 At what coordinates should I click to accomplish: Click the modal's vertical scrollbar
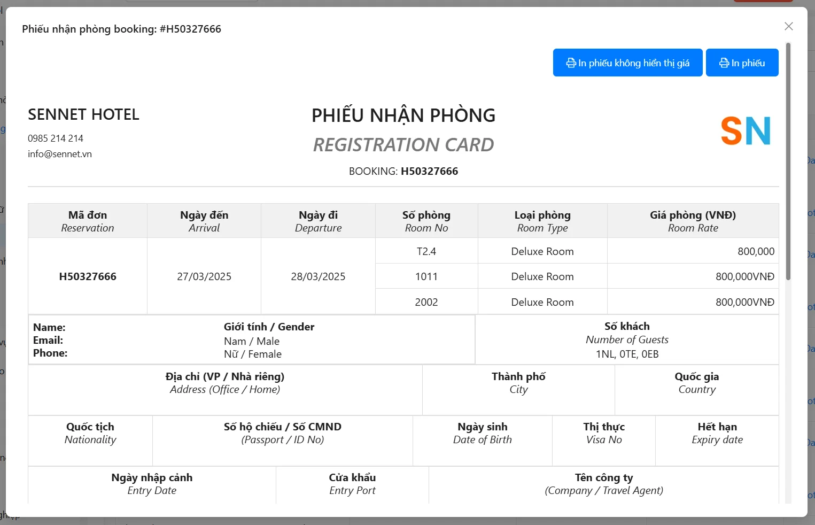788,160
